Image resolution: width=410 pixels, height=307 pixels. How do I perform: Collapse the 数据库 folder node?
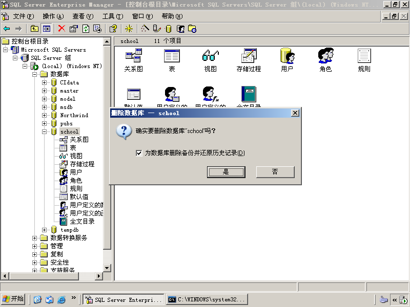[34, 74]
